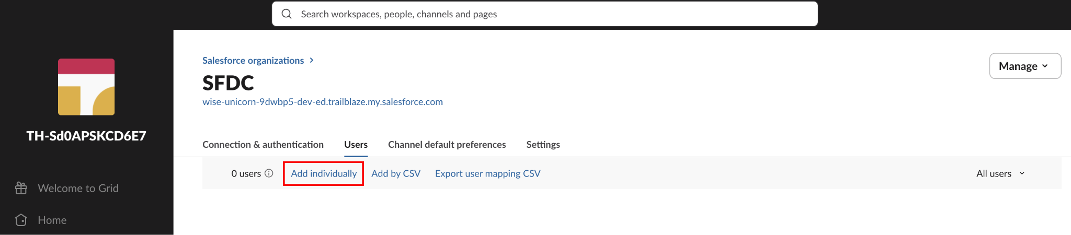Open the Manage dropdown

pyautogui.click(x=1025, y=66)
